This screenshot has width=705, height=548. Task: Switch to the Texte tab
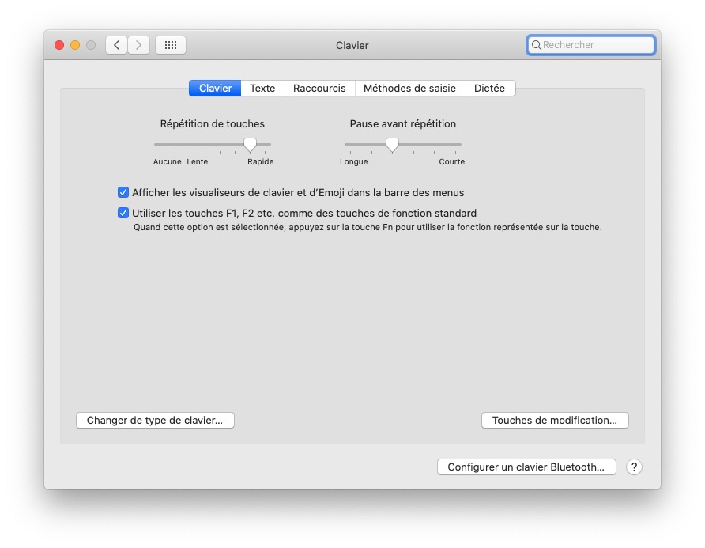[x=262, y=89]
